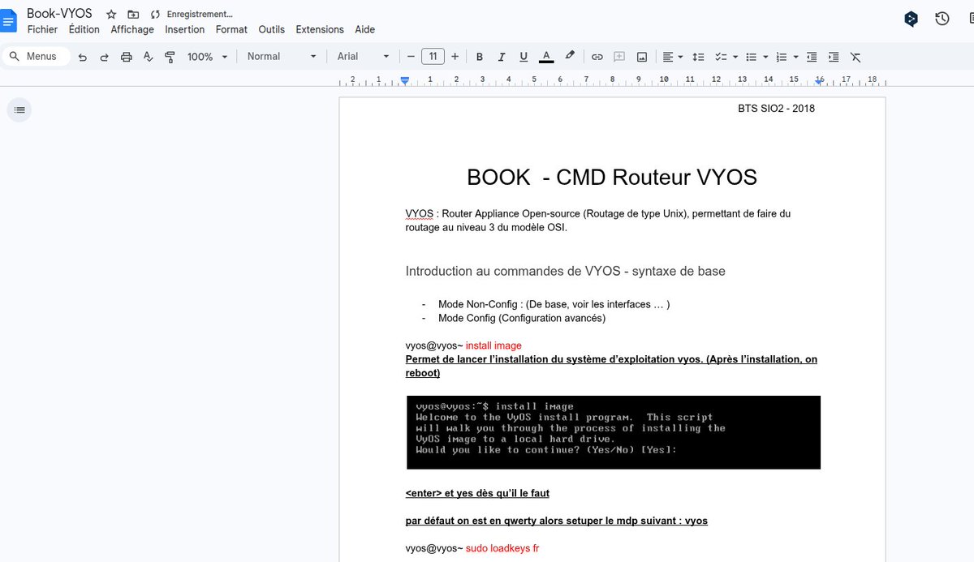Add a comment
Viewport: 974px width, 562px height.
(x=619, y=57)
